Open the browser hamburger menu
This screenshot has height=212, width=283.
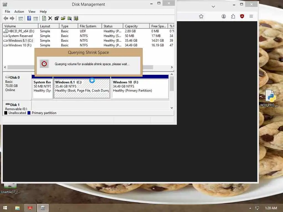251,16
